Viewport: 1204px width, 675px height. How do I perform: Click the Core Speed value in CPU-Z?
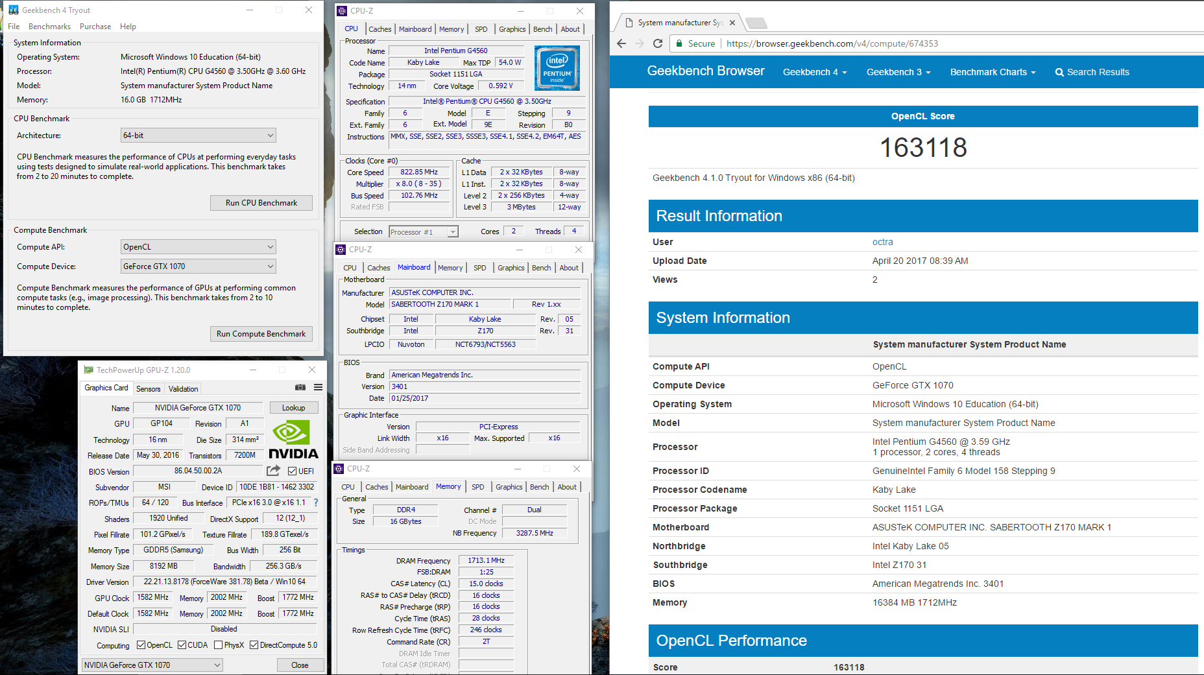coord(419,172)
